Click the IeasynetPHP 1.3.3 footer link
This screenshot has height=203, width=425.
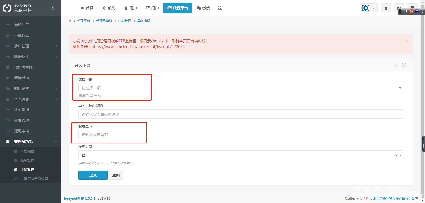[x=78, y=198]
